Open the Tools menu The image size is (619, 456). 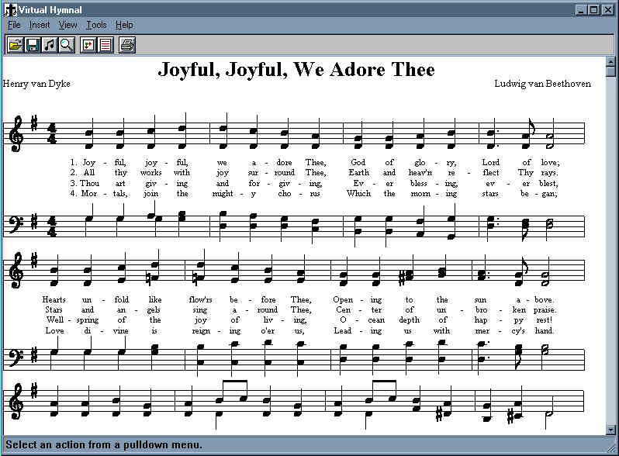[x=96, y=25]
